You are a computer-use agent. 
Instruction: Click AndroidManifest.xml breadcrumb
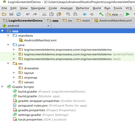113,21
